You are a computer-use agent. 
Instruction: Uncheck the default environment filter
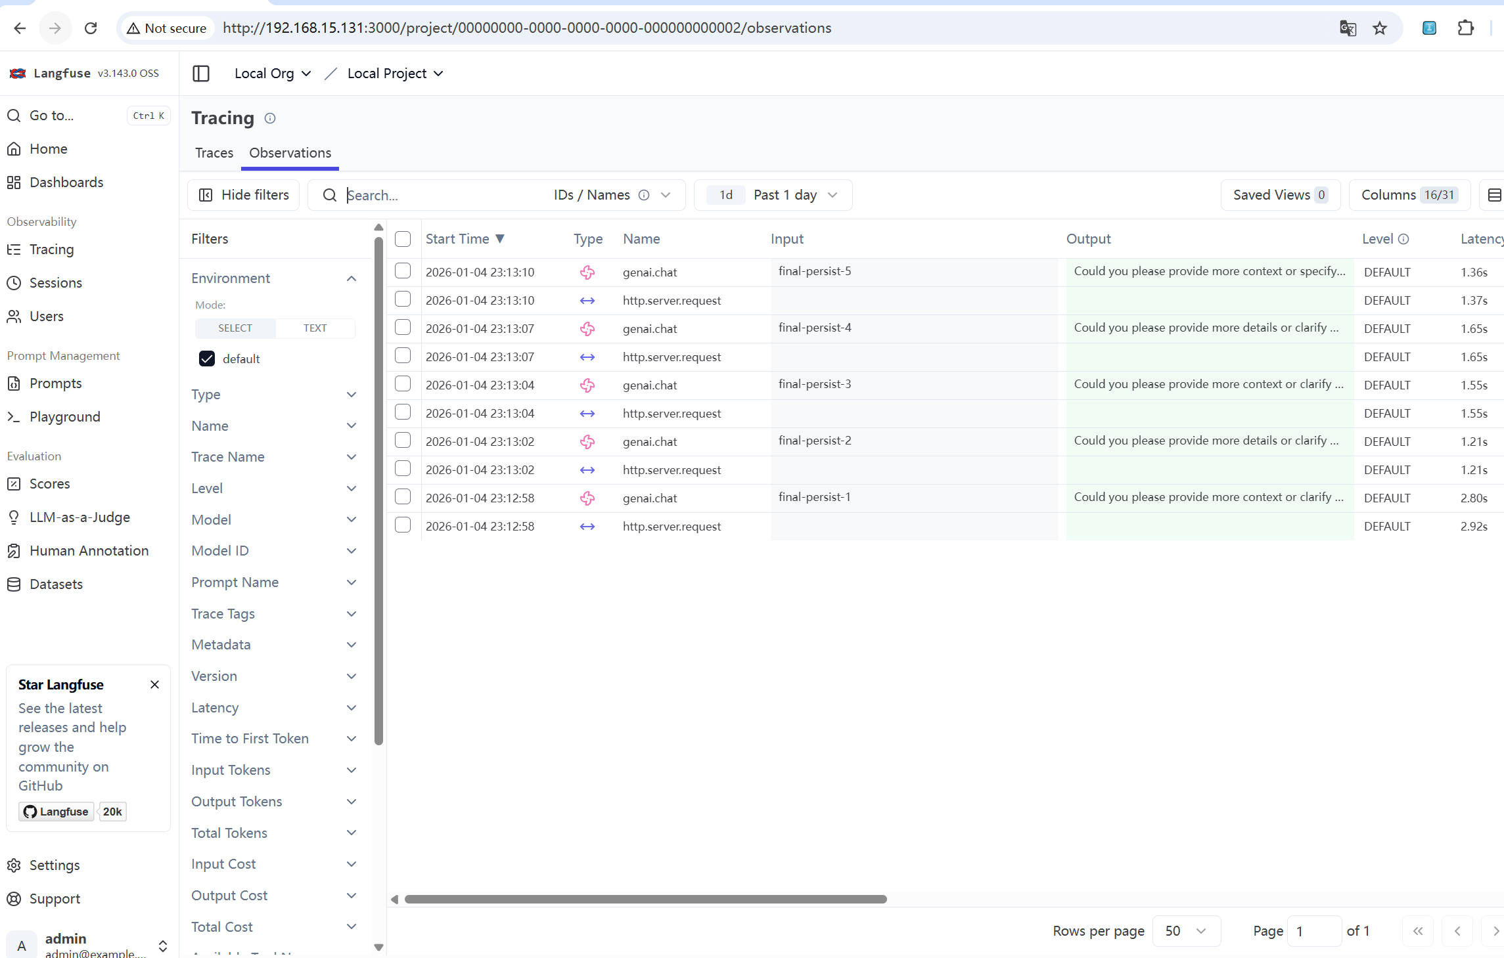[207, 359]
